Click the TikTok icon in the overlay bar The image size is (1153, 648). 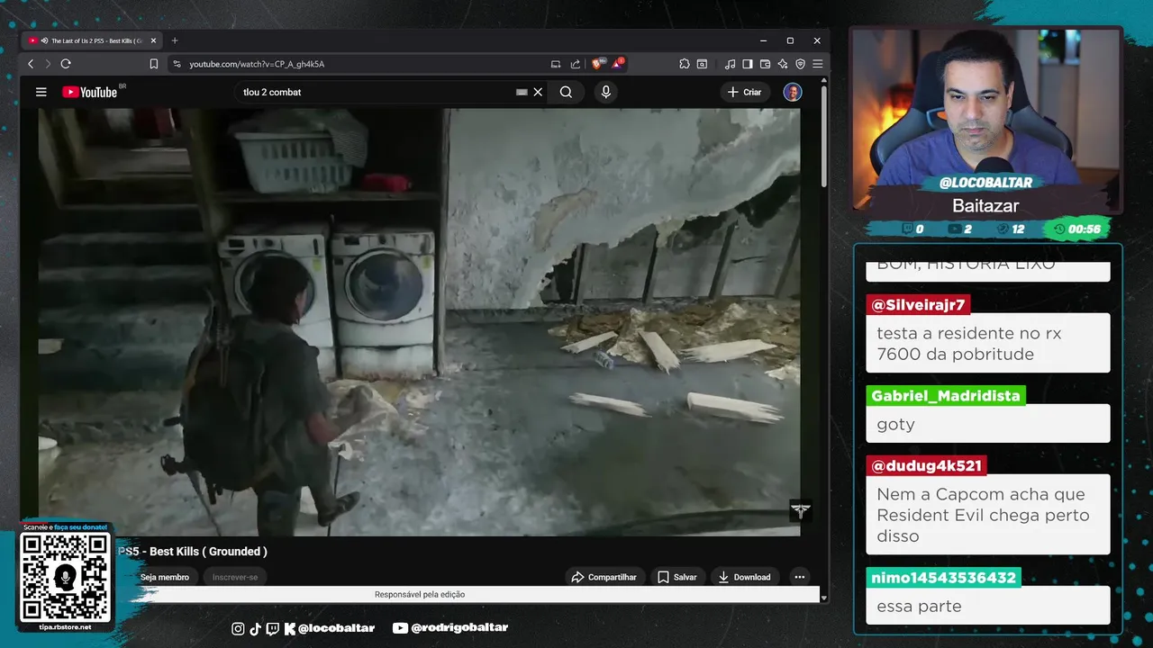point(255,628)
